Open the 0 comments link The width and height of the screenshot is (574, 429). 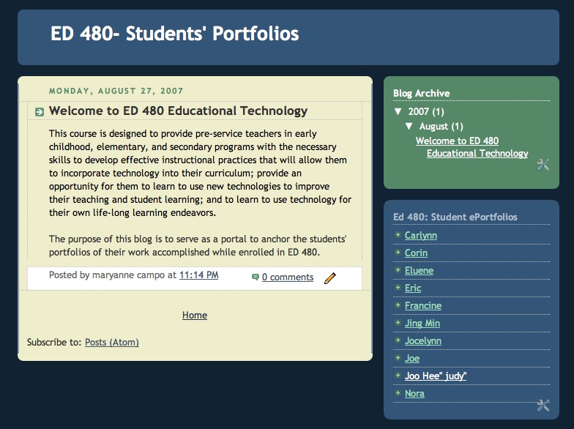tap(288, 277)
